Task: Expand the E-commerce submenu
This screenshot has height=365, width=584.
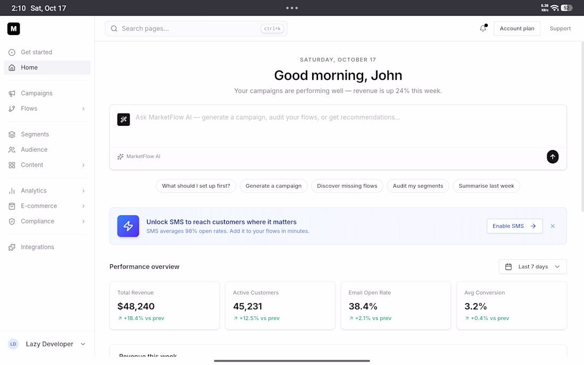Action: 83,206
